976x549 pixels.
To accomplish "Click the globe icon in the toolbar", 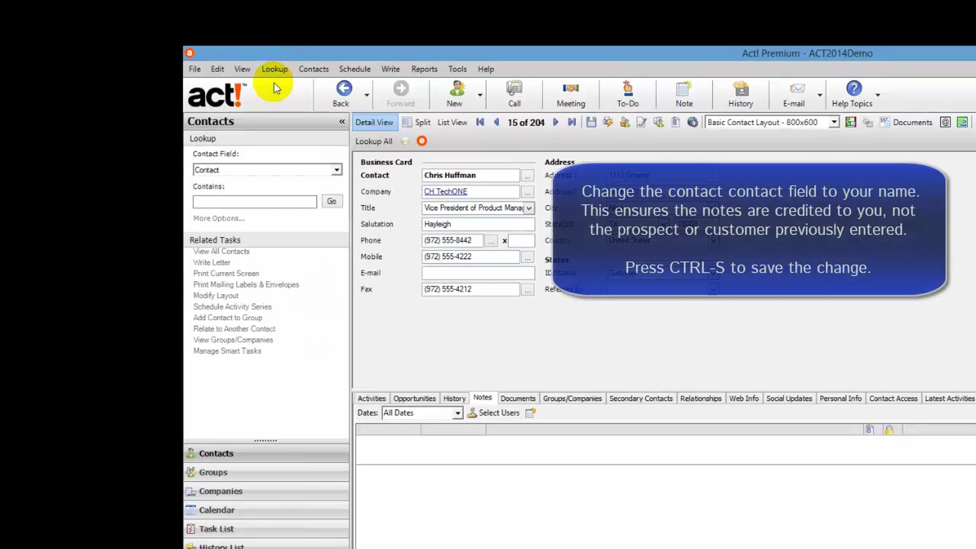I will tap(693, 122).
